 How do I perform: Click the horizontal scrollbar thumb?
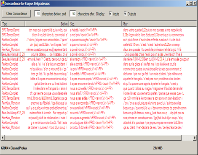(93, 138)
